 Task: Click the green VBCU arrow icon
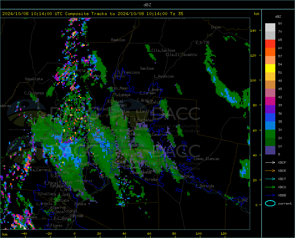tap(270, 187)
